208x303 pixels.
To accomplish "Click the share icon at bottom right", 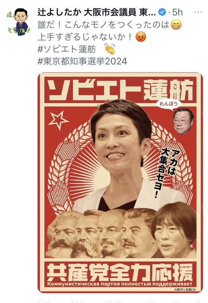I will (198, 301).
